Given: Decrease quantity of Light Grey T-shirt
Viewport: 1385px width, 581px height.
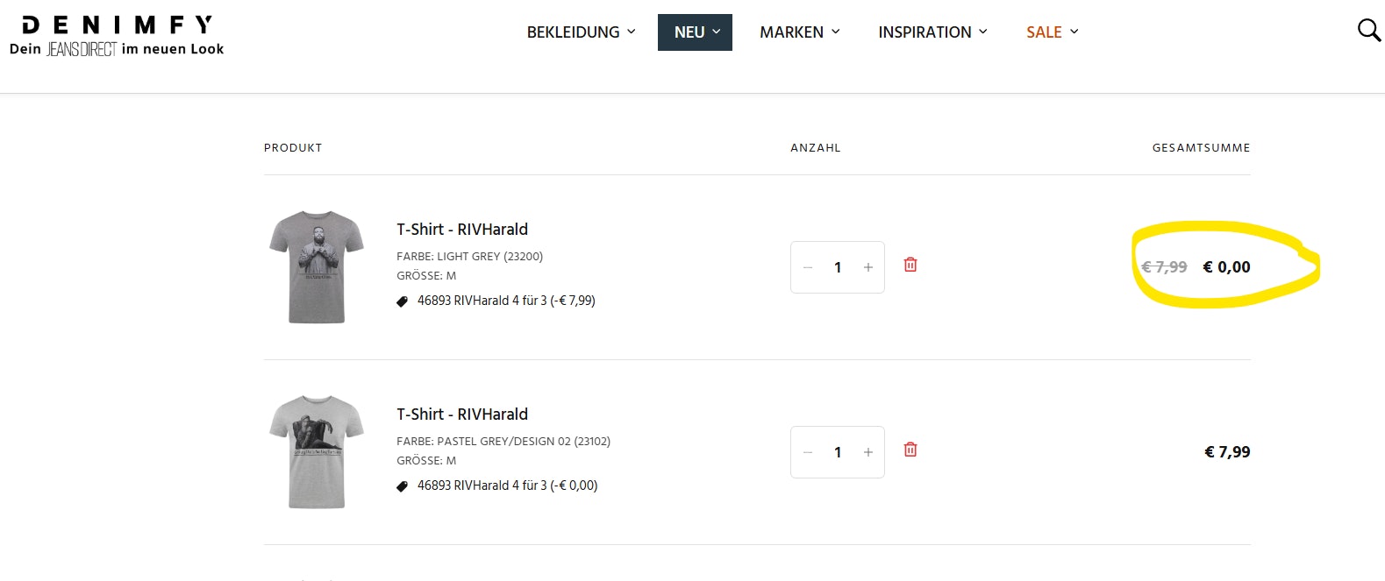Looking at the screenshot, I should click(808, 267).
